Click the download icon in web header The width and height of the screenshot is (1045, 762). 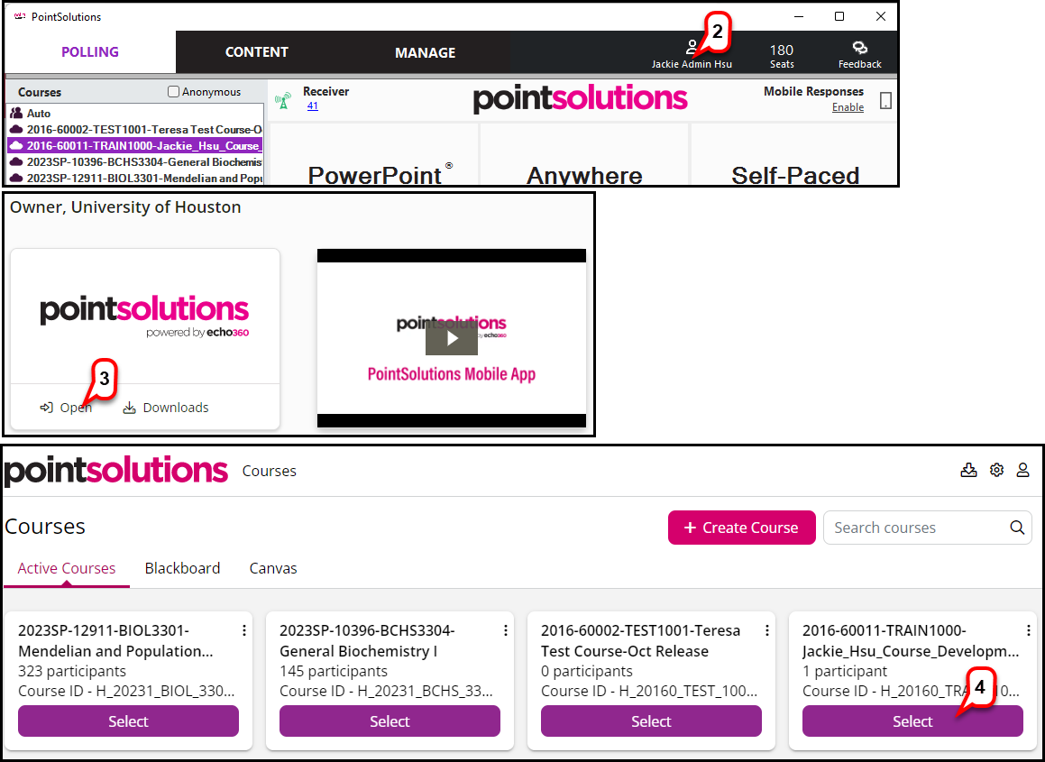coord(969,470)
